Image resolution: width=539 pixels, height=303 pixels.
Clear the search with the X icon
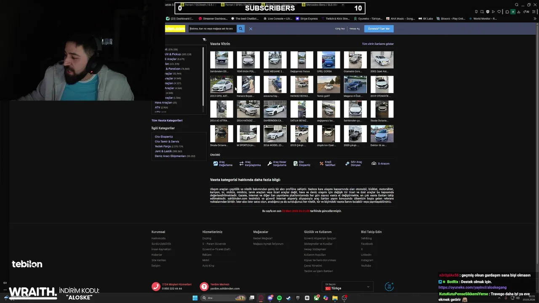click(251, 29)
